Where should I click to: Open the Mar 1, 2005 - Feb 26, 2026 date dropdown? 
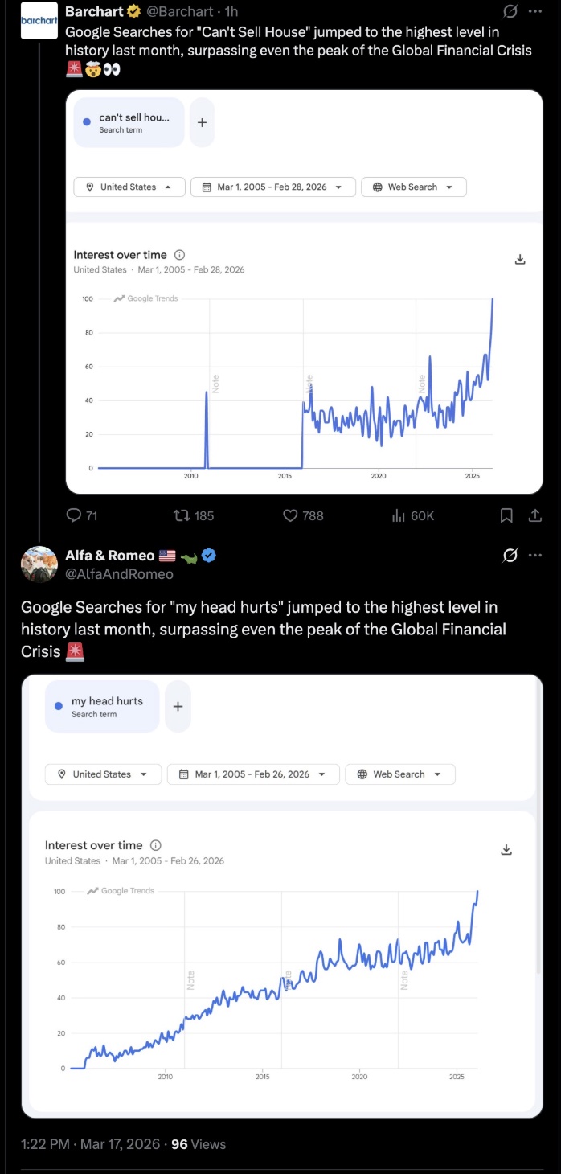coord(253,774)
